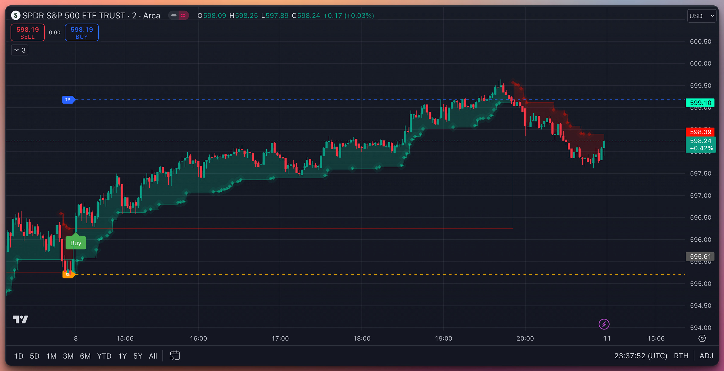Toggle the data status indicator pill
Screen dimensions: 724x371
pos(179,15)
